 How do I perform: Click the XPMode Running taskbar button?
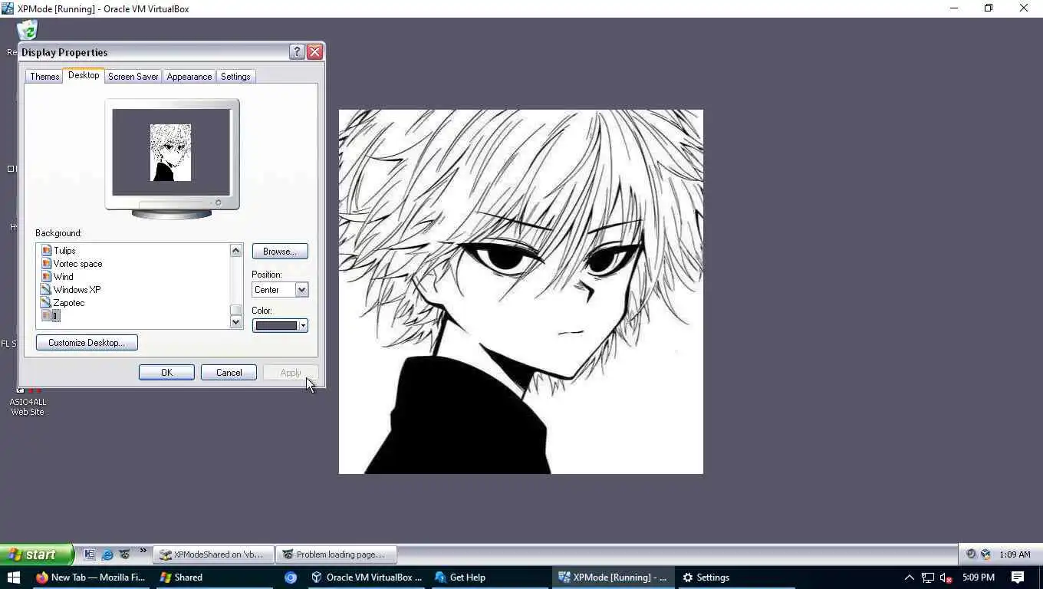click(614, 577)
